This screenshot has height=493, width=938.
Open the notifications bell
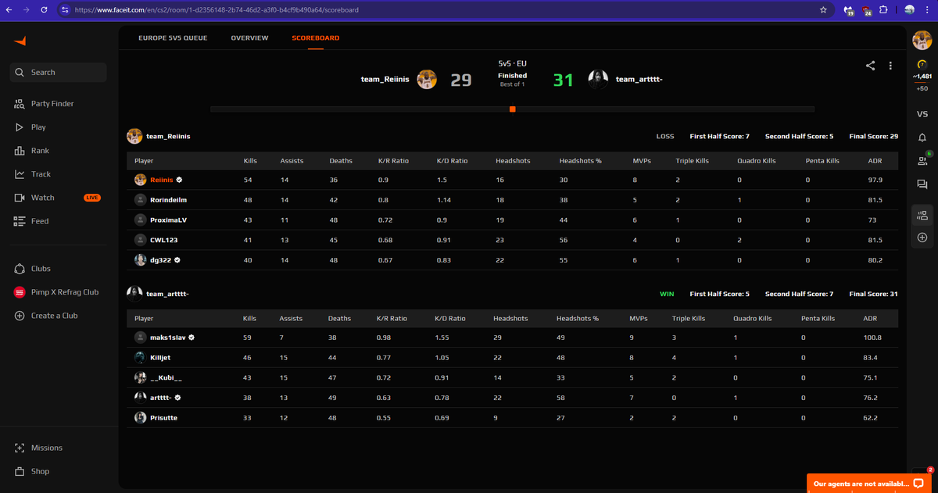coord(922,138)
